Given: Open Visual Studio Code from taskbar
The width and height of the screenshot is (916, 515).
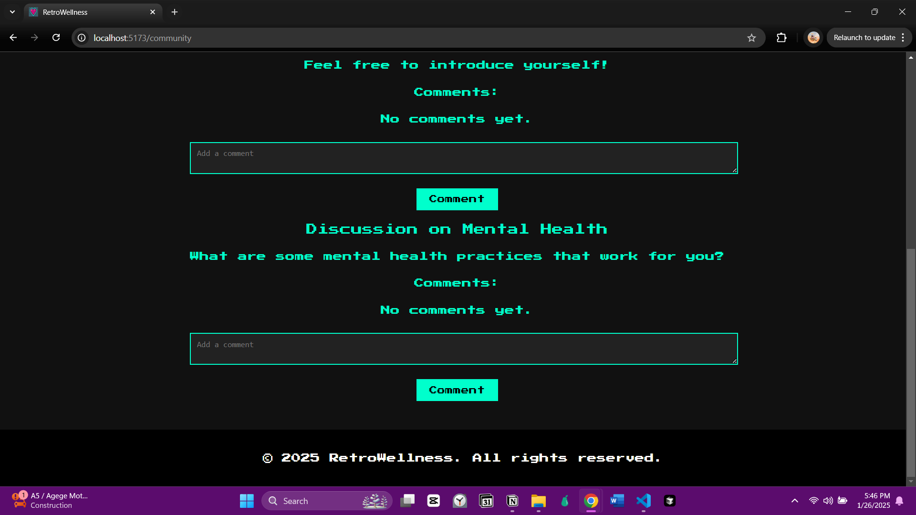Looking at the screenshot, I should [643, 501].
